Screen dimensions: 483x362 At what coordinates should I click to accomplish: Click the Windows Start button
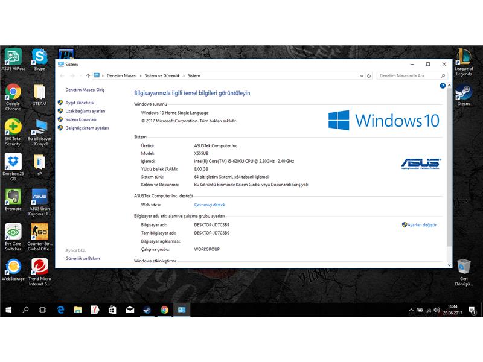point(8,310)
